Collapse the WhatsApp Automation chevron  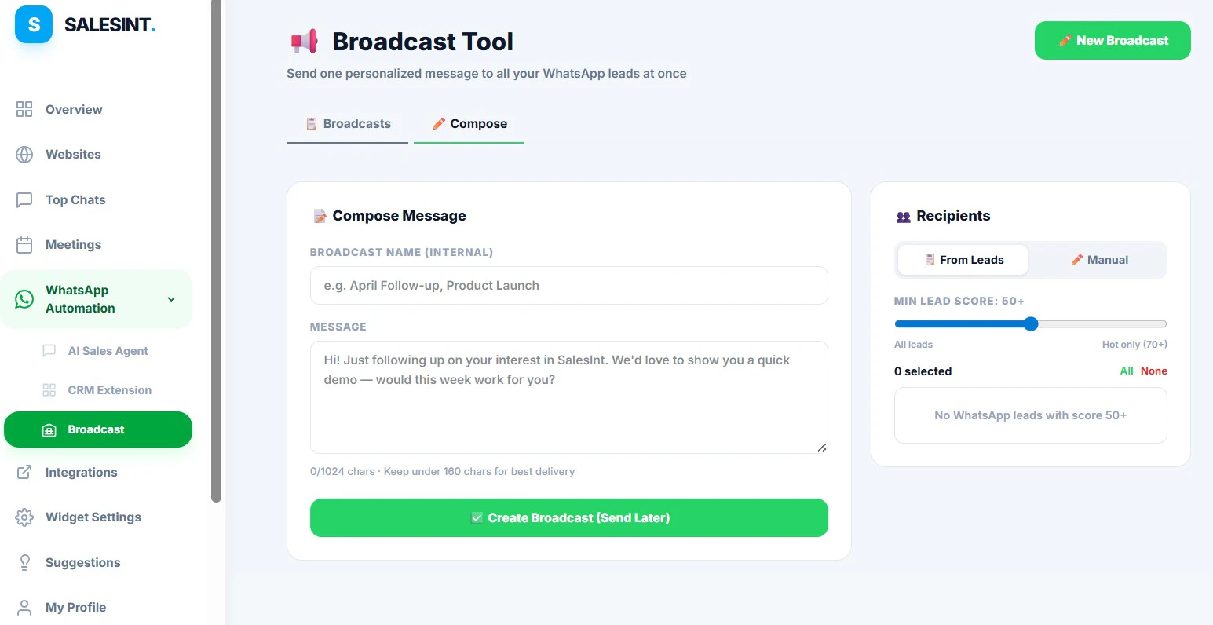coord(171,299)
